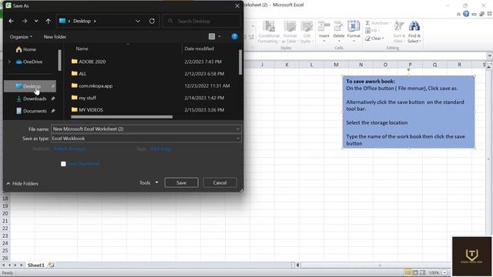Select the MY VIDEOS folder

tap(87, 110)
